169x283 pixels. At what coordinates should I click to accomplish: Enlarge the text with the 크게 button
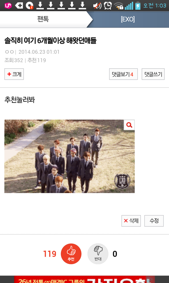tap(14, 74)
